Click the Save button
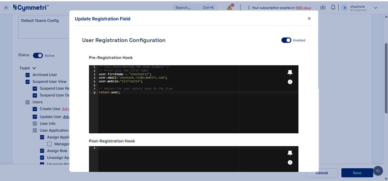 coord(357,173)
